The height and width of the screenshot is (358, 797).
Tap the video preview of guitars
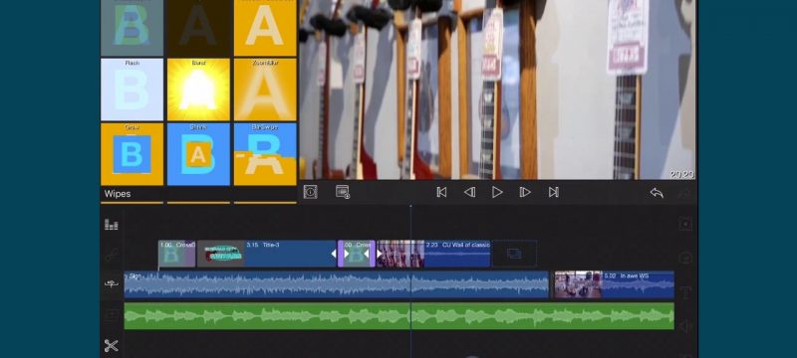[497, 89]
